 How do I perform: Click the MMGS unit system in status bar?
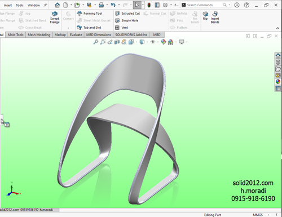[258, 215]
